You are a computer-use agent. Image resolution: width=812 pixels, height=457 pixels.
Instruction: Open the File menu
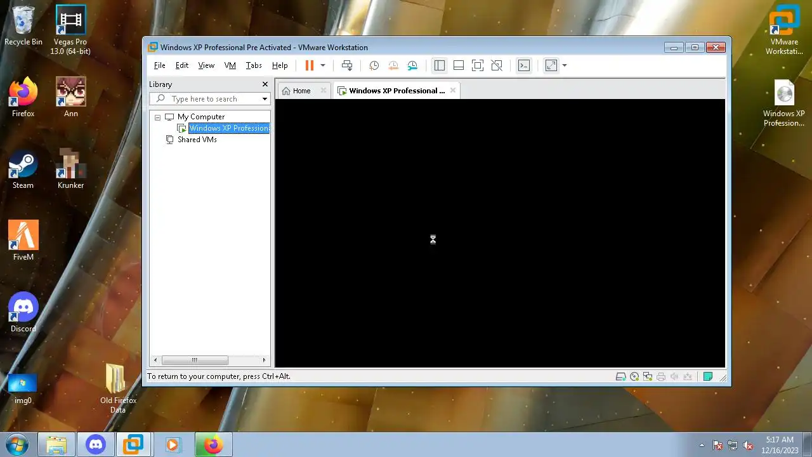tap(160, 65)
